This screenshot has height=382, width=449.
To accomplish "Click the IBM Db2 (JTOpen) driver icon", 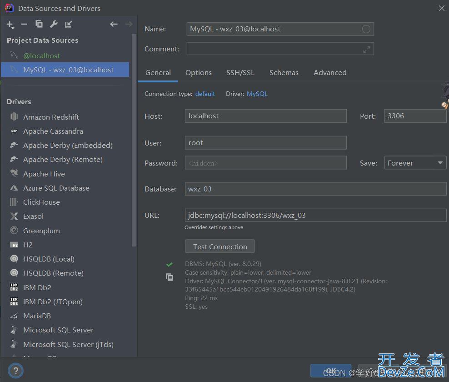I will click(14, 301).
